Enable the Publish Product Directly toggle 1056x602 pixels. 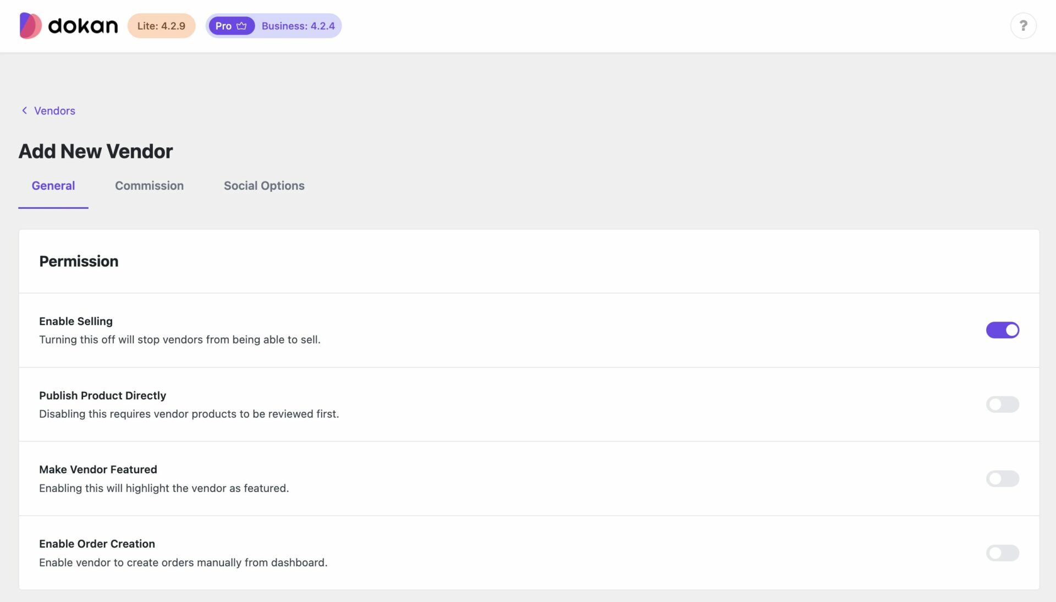1002,405
